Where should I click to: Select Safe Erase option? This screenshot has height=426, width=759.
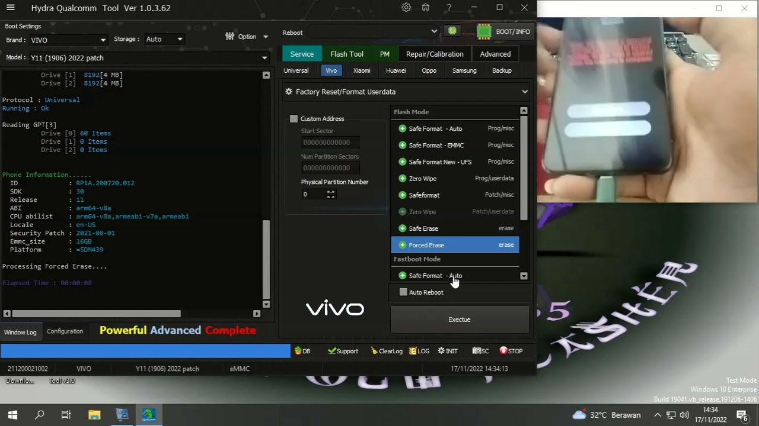click(x=455, y=228)
